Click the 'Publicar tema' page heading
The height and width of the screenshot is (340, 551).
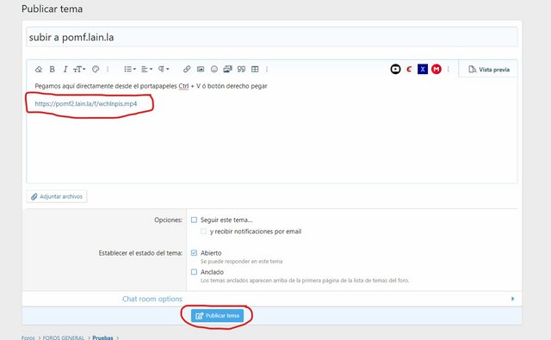coord(52,9)
